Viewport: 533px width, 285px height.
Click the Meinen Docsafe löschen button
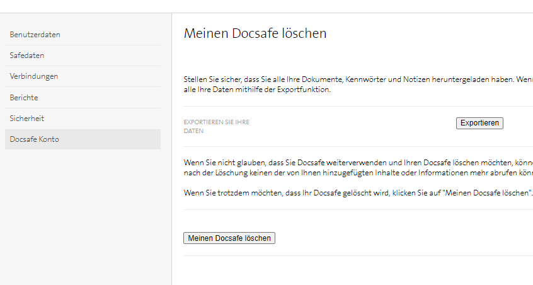point(229,238)
